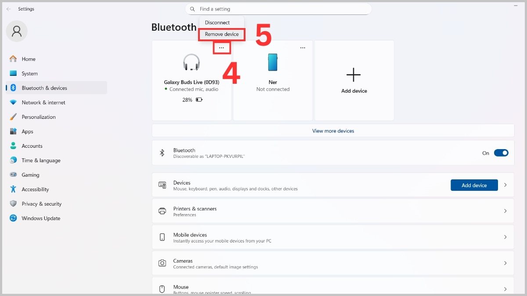Click the Find a setting search box
This screenshot has height=296, width=527.
(278, 9)
